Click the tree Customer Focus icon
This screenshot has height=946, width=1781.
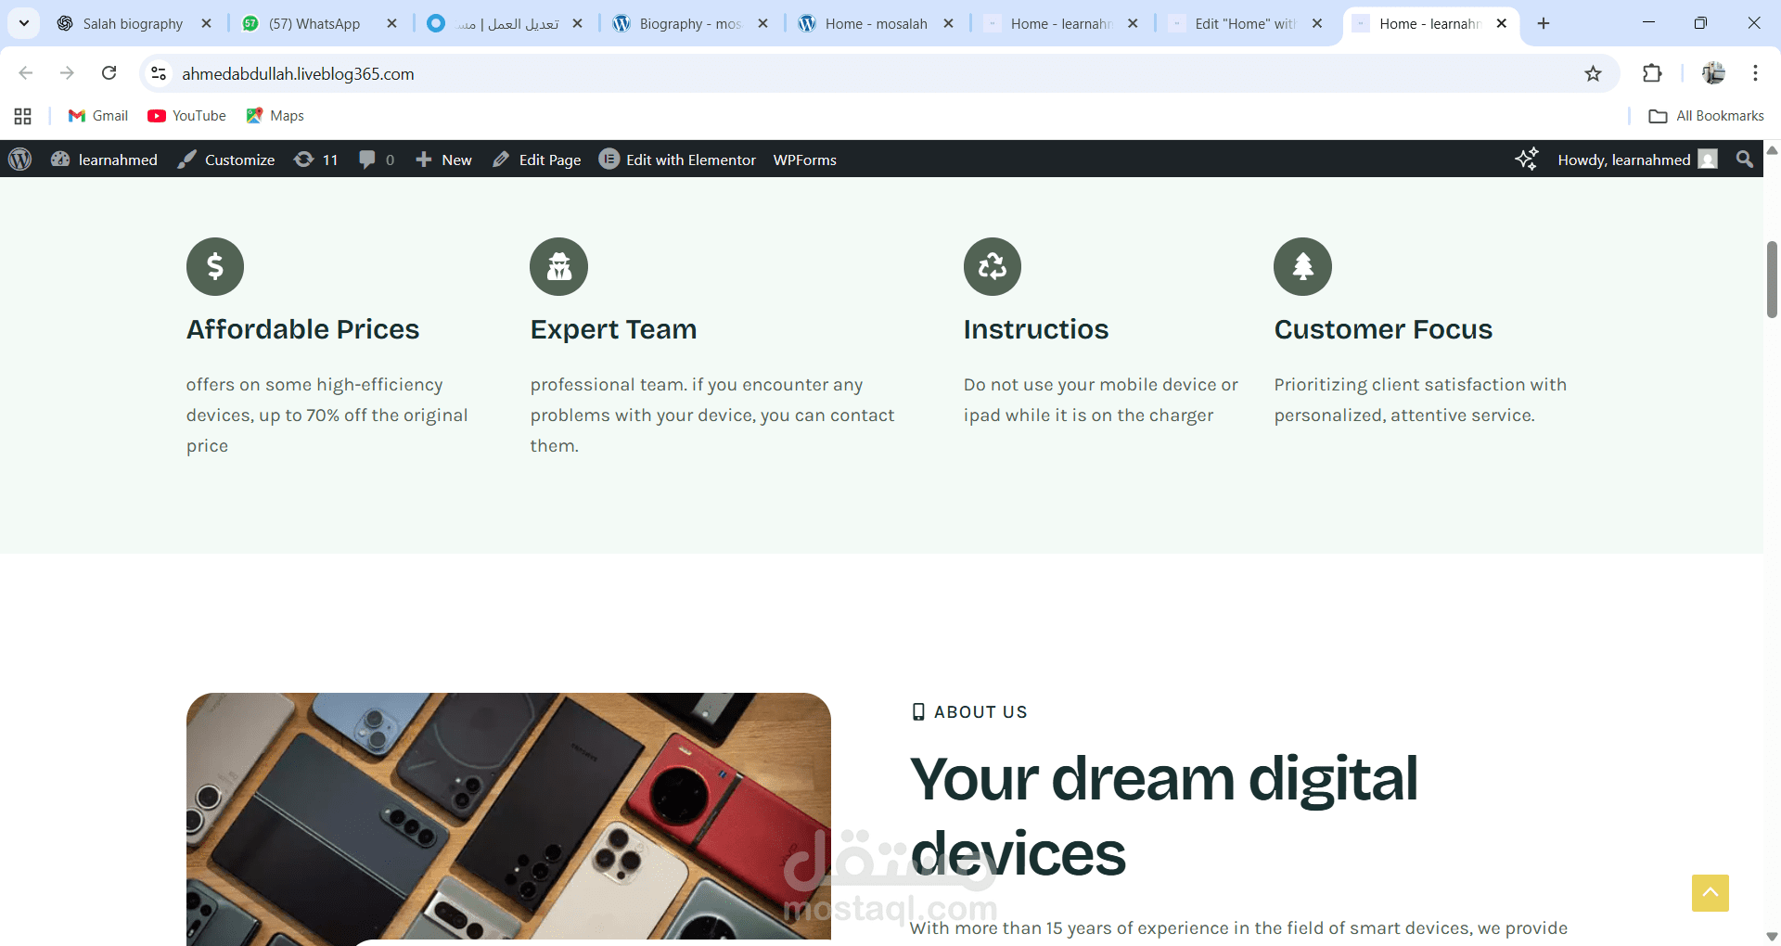[1302, 267]
